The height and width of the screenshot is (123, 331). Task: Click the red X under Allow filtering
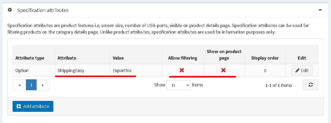pos(182,70)
